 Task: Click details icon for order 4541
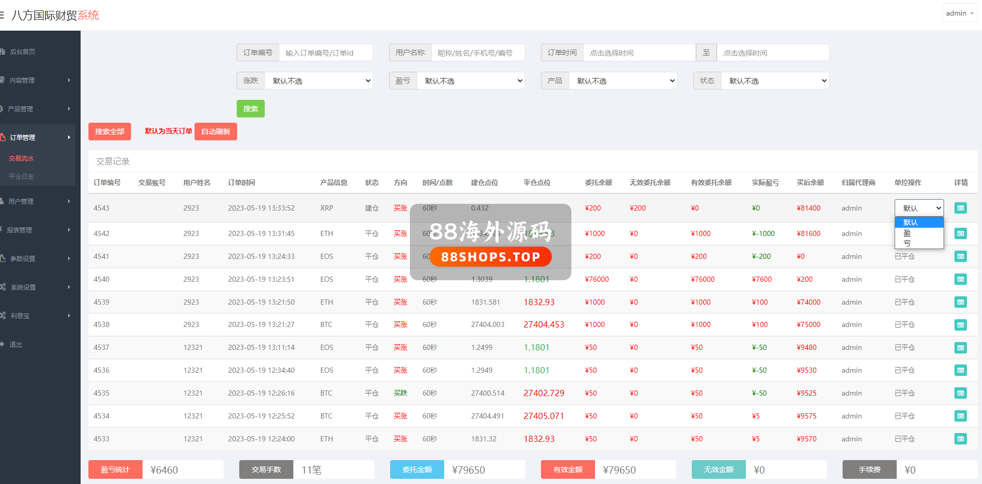point(960,256)
